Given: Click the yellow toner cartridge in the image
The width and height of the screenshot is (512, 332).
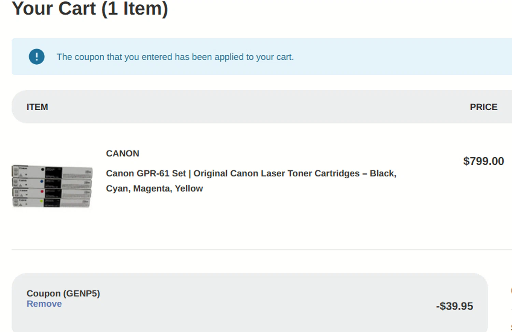Looking at the screenshot, I should 52,202.
